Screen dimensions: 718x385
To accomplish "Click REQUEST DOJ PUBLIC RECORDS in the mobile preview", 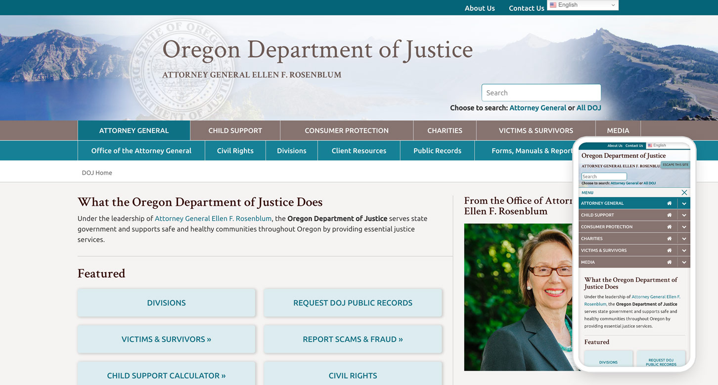I will (x=661, y=360).
